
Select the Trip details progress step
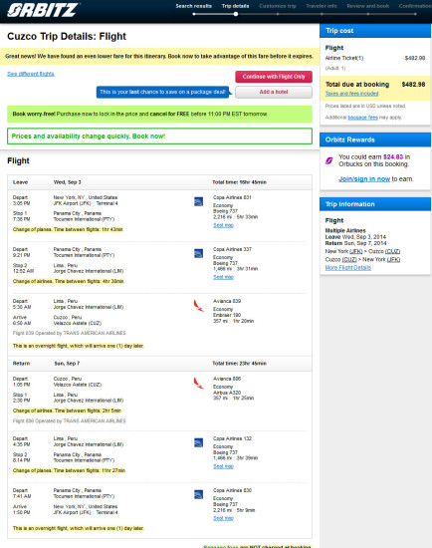click(x=235, y=6)
